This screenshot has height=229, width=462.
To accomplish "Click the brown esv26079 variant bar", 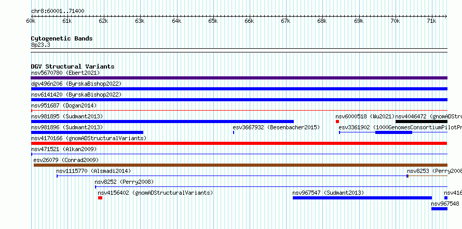I will (x=240, y=165).
